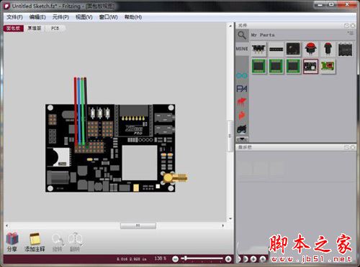Viewport: 360px width, 267px height.
Task: Pick the green and red breakout board
Action: (x=328, y=66)
